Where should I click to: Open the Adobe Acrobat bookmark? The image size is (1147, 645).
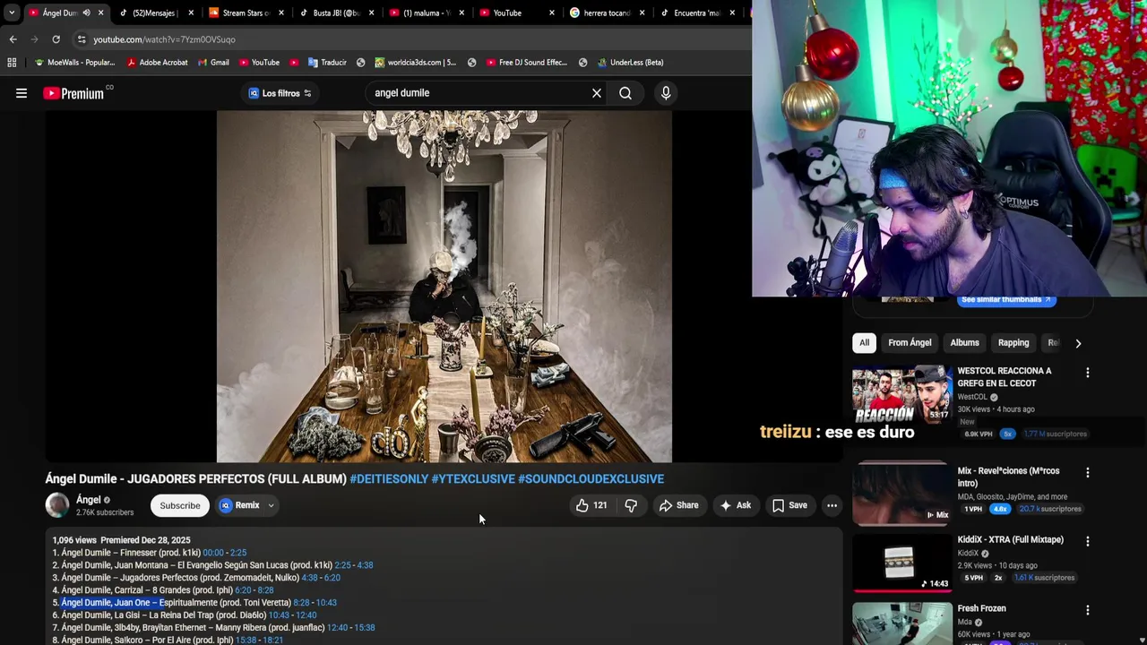(x=157, y=63)
